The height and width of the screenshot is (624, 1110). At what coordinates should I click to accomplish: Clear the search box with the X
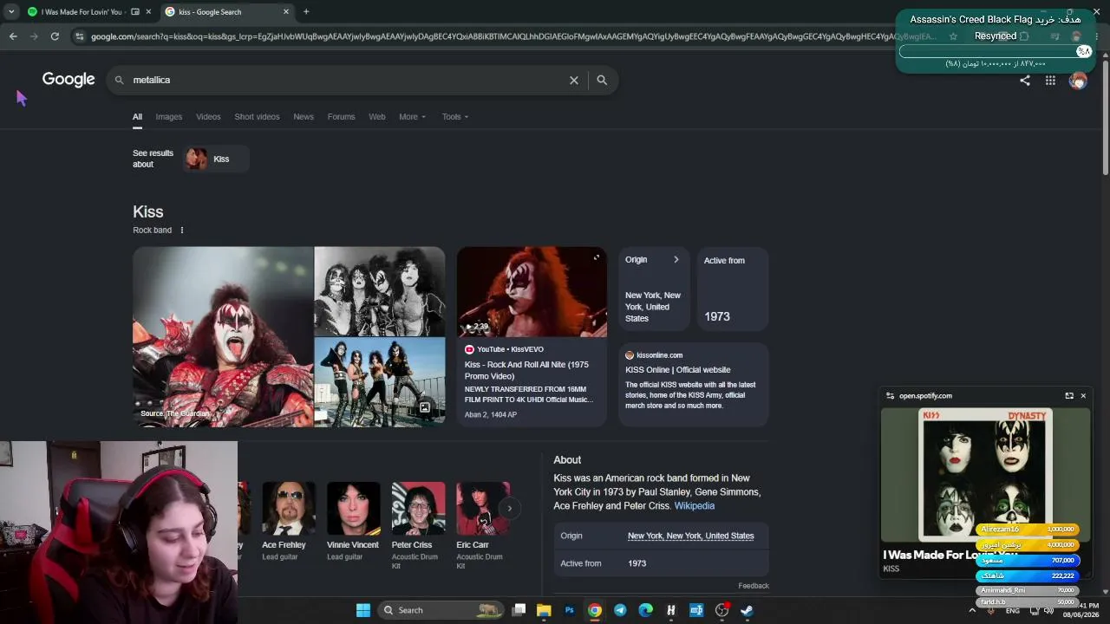tap(574, 80)
